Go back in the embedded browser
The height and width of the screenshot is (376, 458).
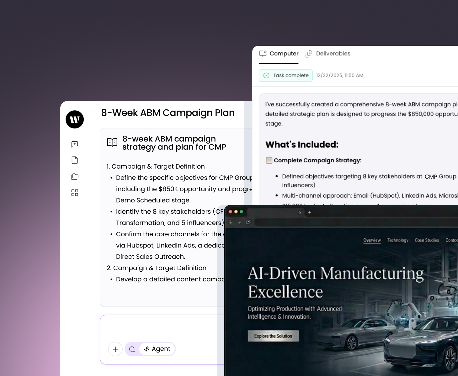[x=231, y=222]
